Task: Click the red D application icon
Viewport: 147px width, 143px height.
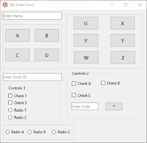Action: tap(5, 5)
